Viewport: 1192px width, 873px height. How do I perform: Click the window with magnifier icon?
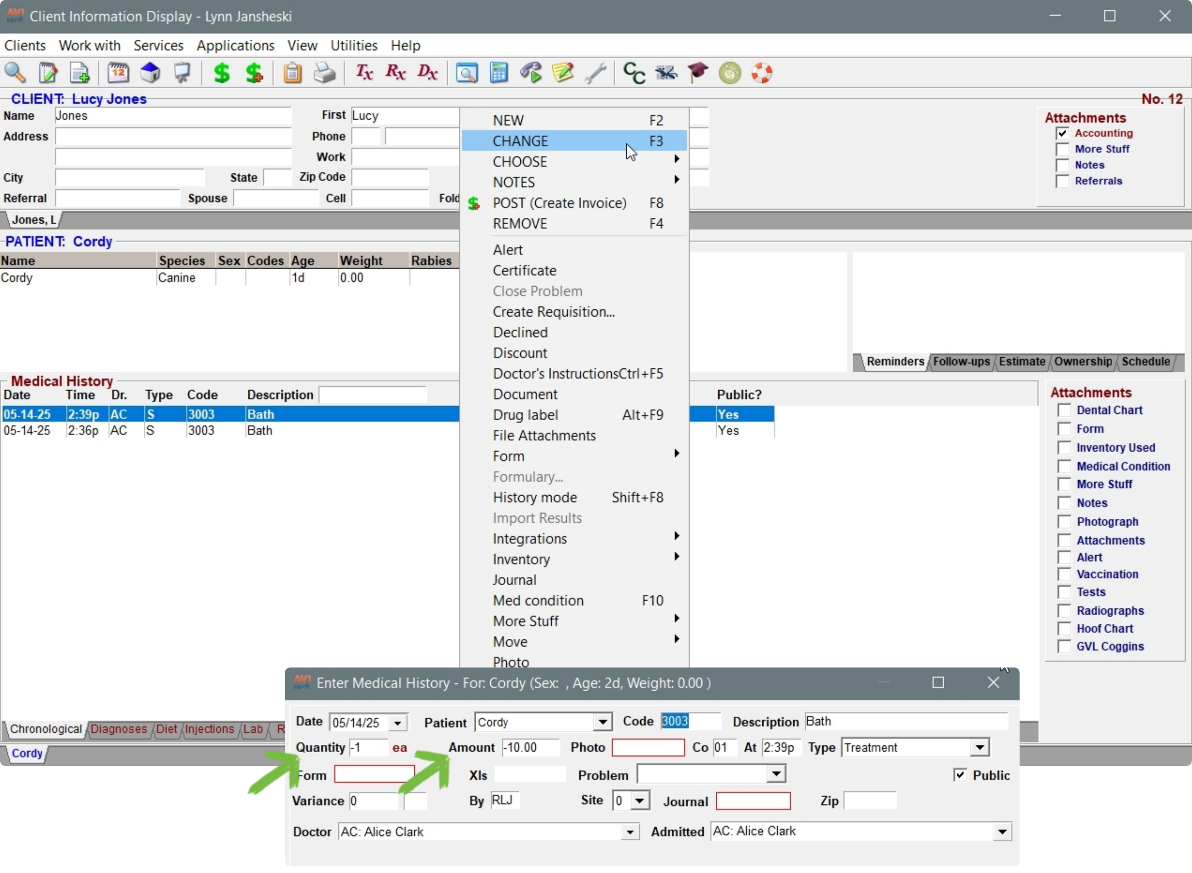(x=467, y=72)
